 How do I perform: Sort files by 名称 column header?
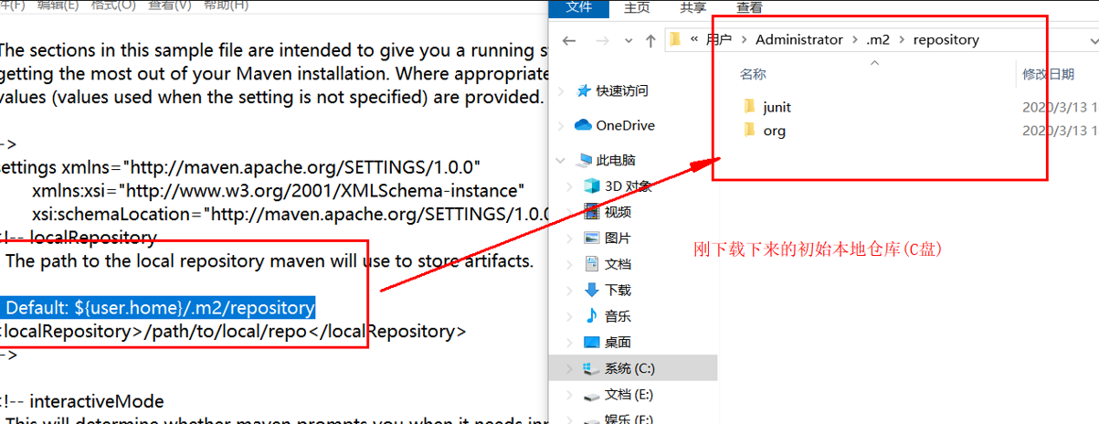753,74
